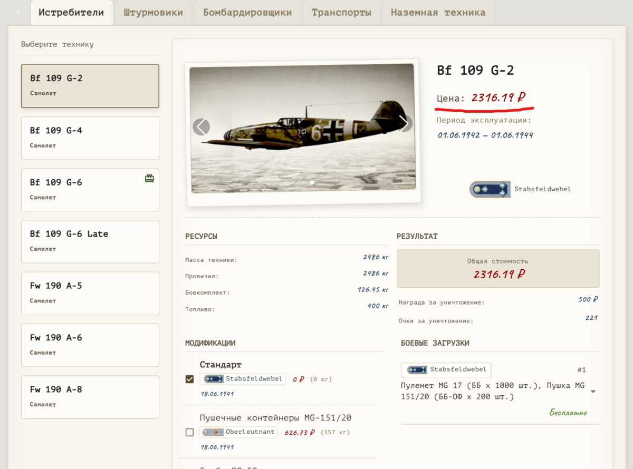Click the Очки за уничтожение value 221
Image resolution: width=633 pixels, height=469 pixels.
pyautogui.click(x=591, y=318)
